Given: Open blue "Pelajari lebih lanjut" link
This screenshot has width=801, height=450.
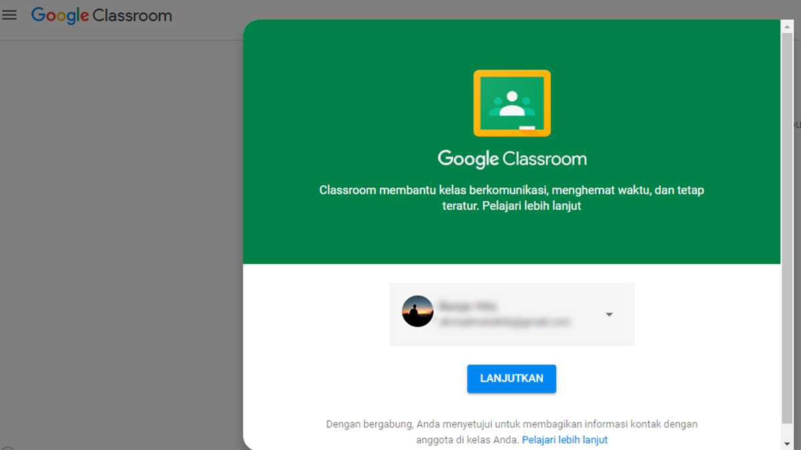Looking at the screenshot, I should point(565,440).
